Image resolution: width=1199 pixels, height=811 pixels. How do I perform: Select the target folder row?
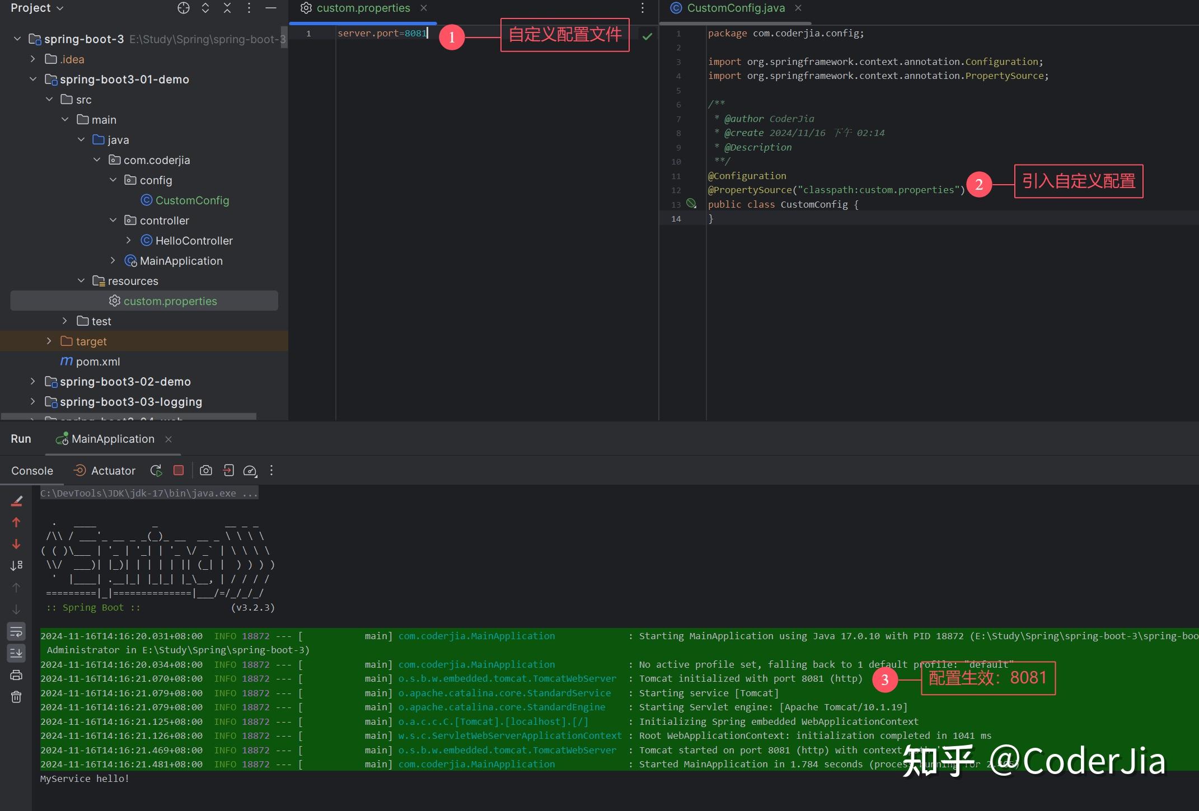coord(144,341)
